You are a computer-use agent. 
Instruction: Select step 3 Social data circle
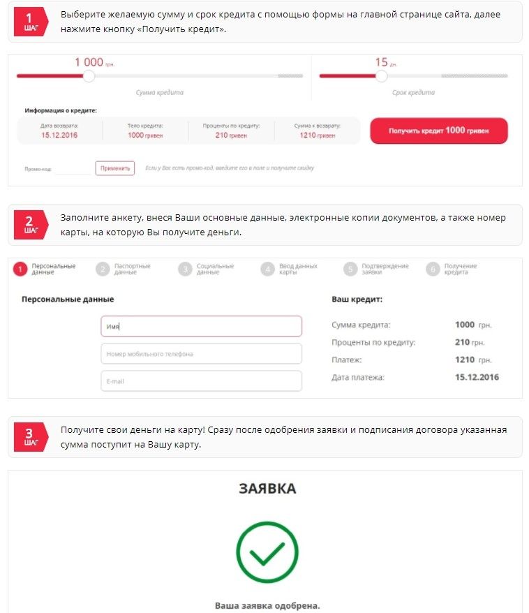(185, 269)
